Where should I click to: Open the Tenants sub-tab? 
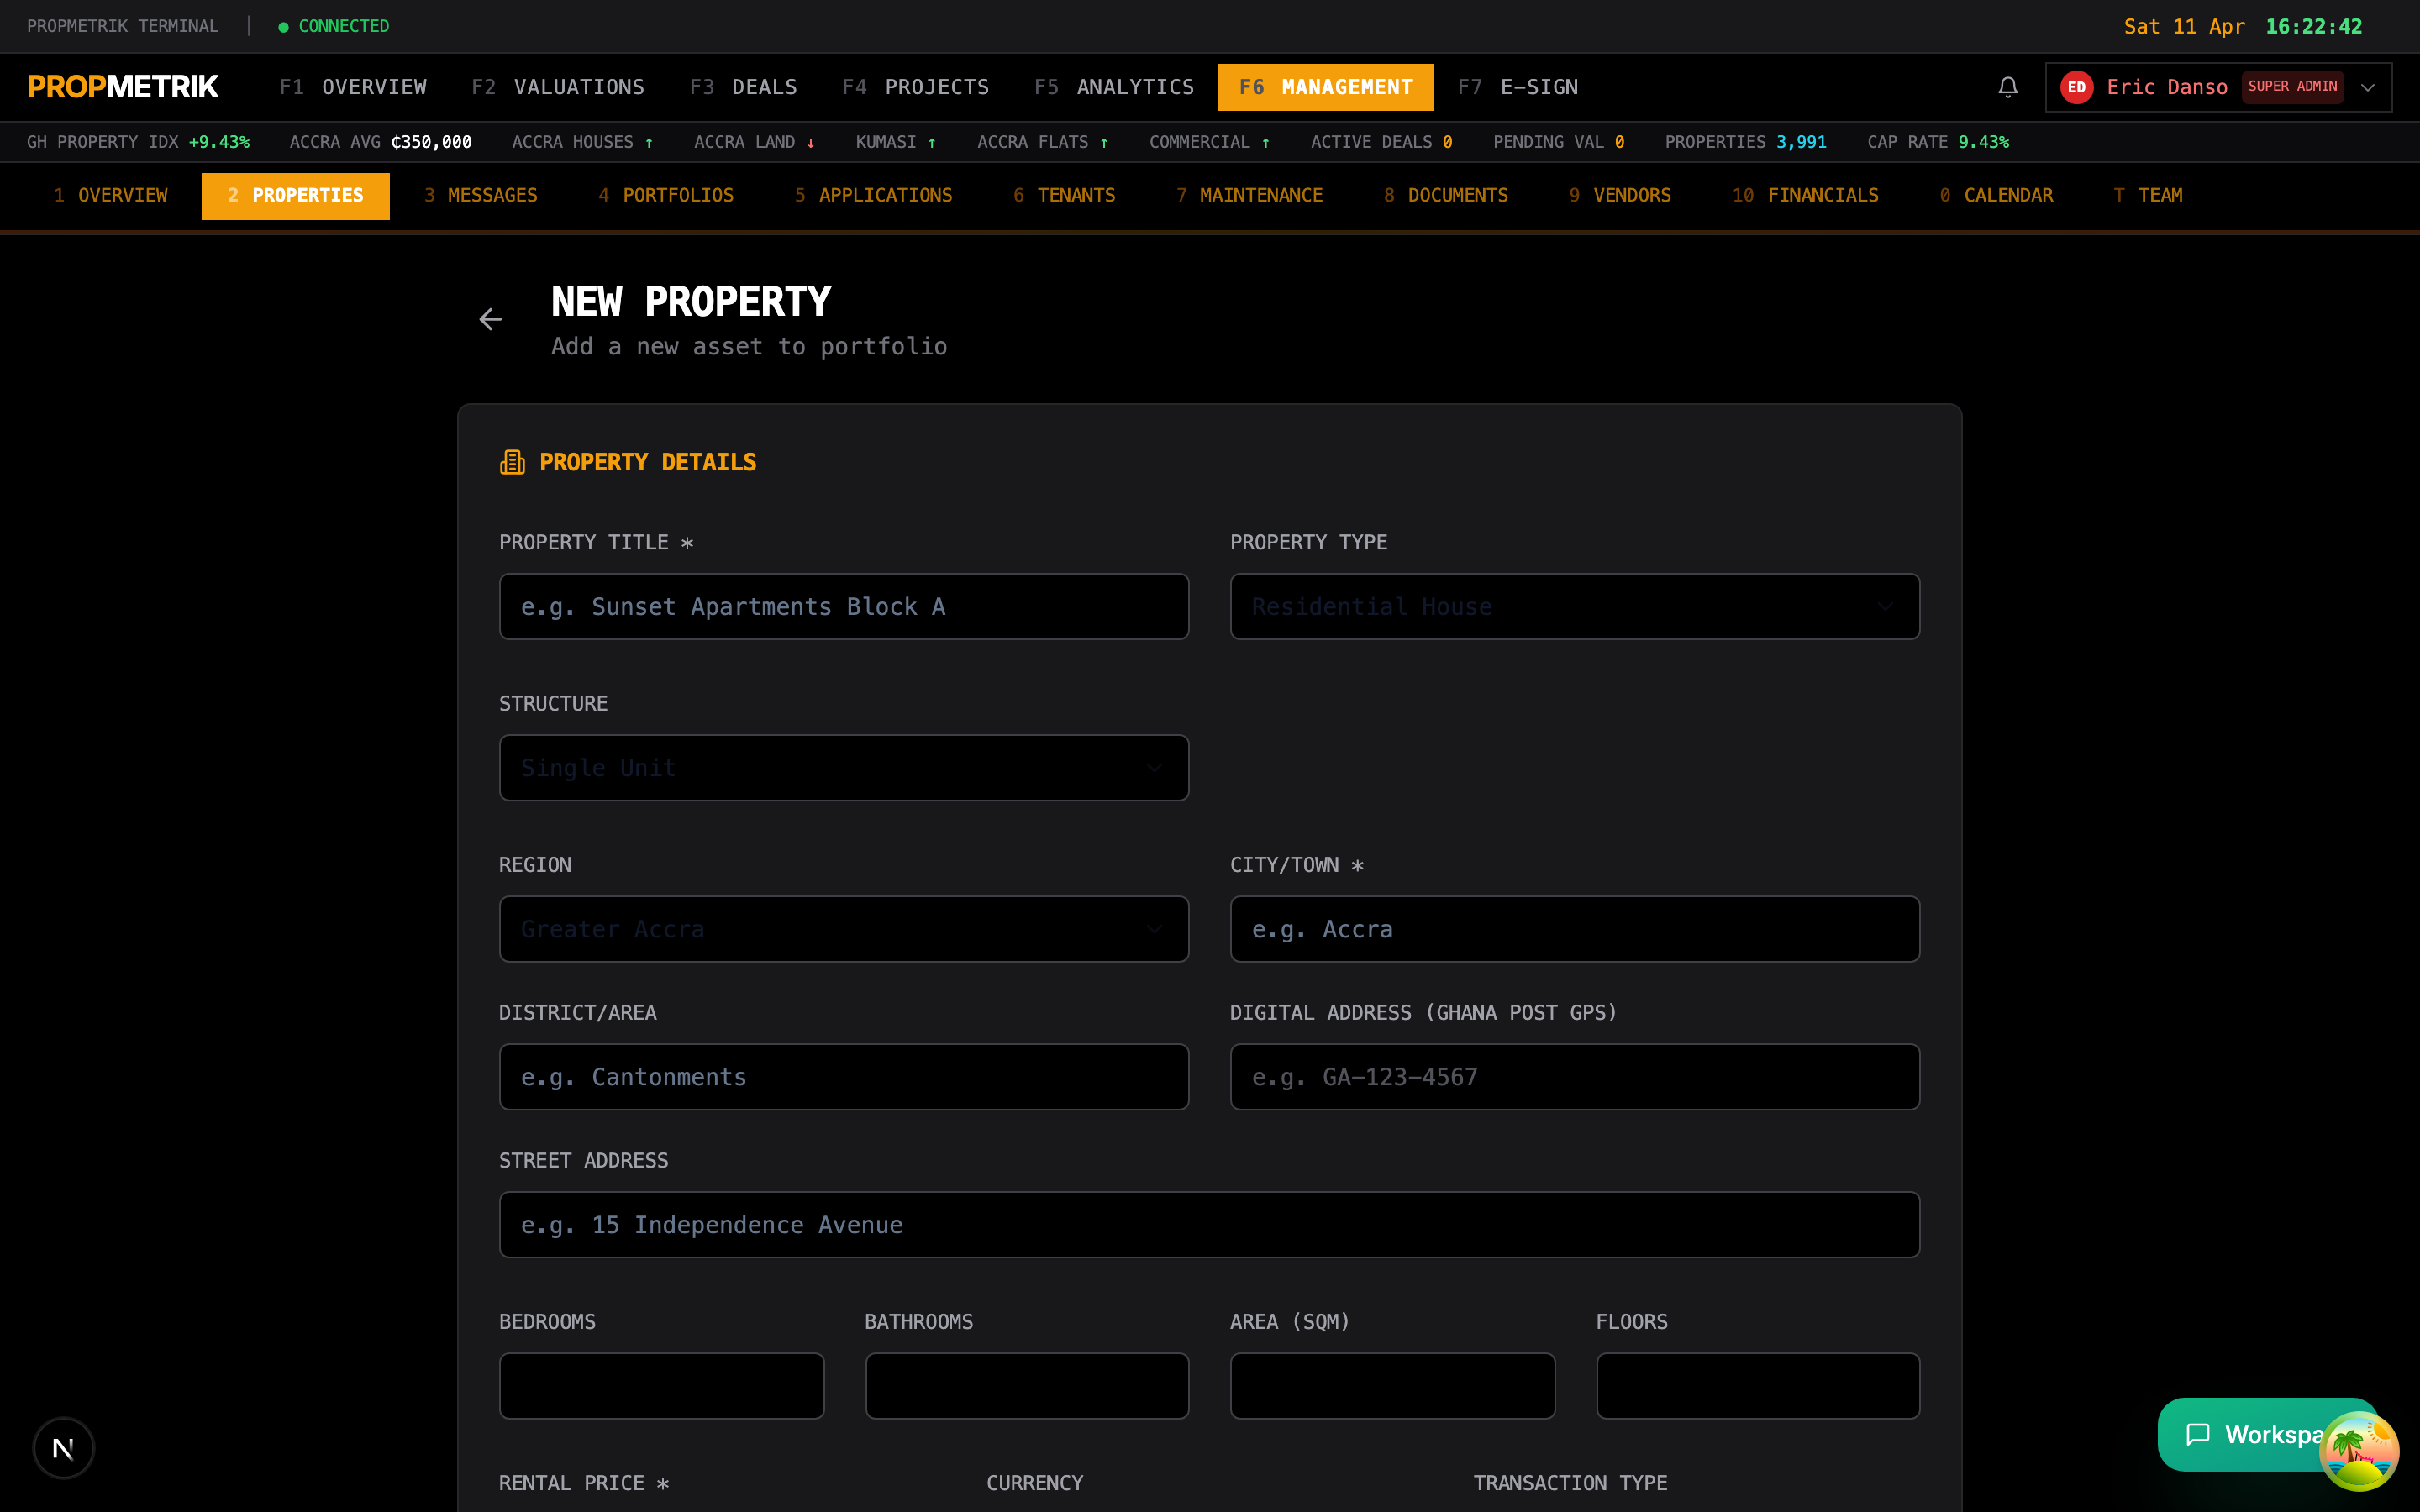coord(1064,195)
